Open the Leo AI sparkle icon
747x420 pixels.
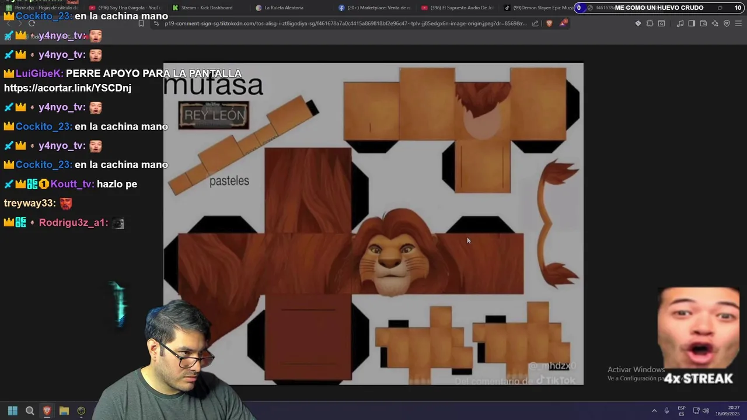[715, 23]
